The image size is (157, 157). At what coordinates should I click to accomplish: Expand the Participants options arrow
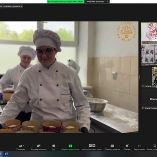28,146
